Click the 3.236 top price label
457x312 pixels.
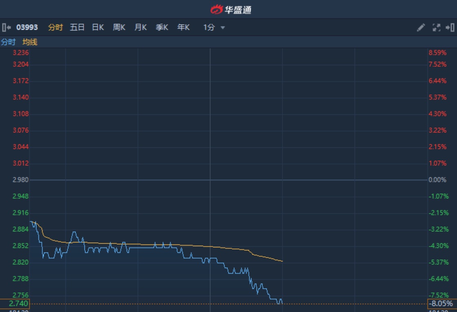pos(21,53)
